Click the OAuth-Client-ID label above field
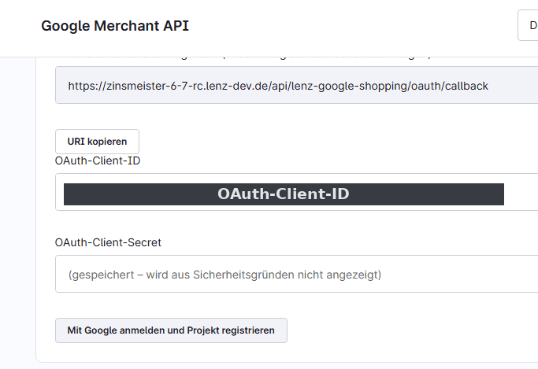Screen dimensions: 538x369 (98, 161)
